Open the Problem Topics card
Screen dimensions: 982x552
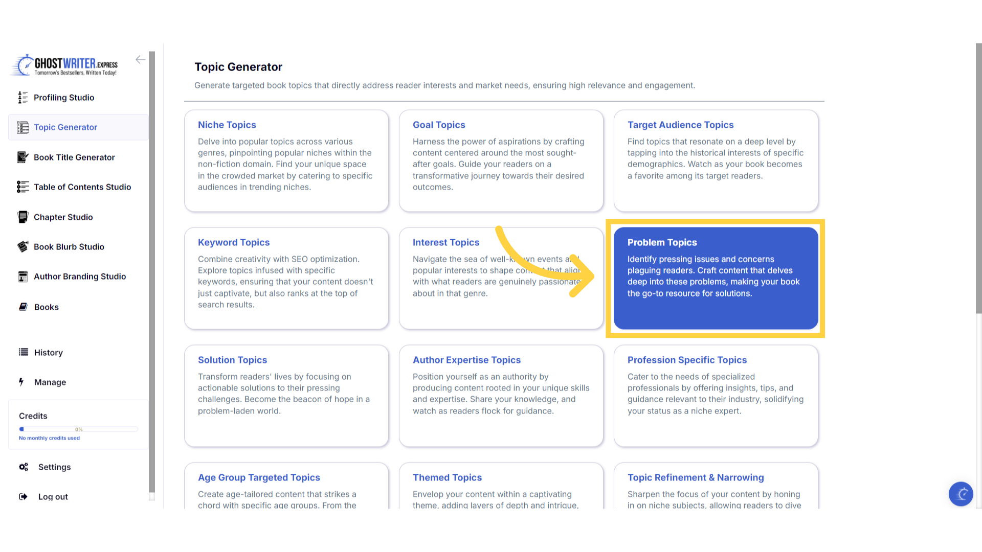(x=716, y=278)
